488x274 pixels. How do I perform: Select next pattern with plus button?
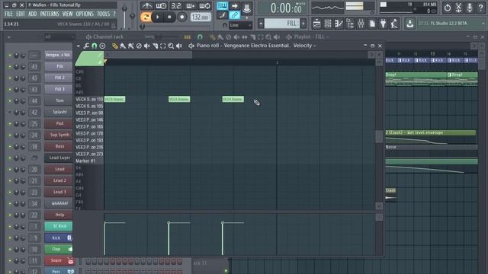(303, 24)
